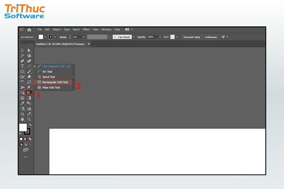Viewport: 284px width, 189px height.
Task: Swap fill and stroke colors
Action: pyautogui.click(x=30, y=125)
